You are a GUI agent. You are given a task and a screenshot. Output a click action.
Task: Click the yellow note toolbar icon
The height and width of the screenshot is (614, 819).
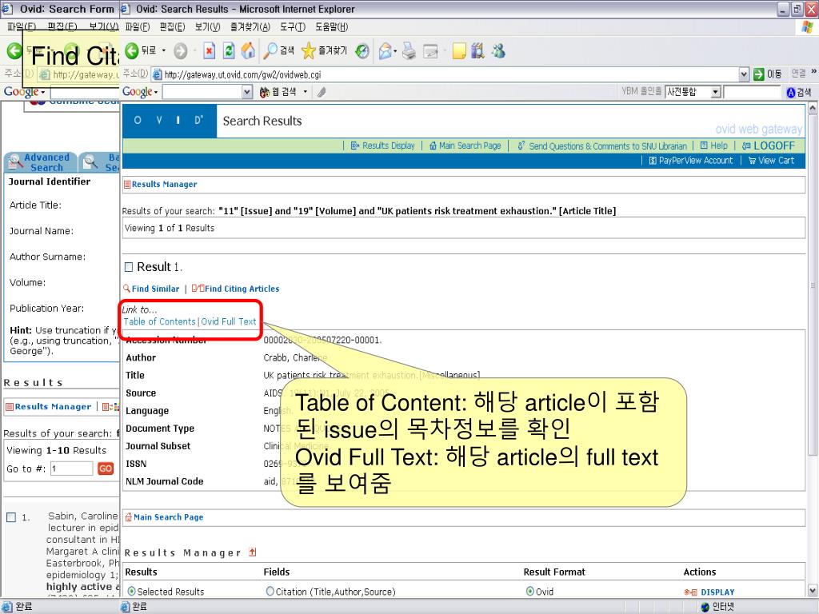459,50
